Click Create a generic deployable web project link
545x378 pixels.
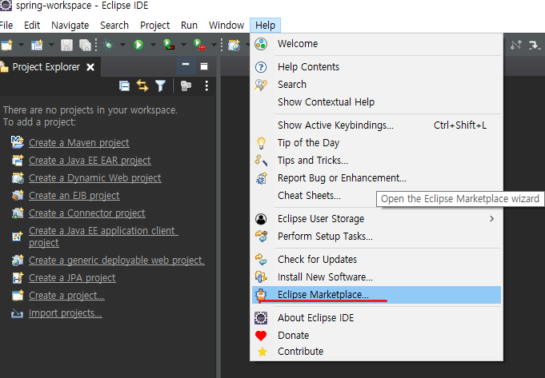(x=116, y=261)
